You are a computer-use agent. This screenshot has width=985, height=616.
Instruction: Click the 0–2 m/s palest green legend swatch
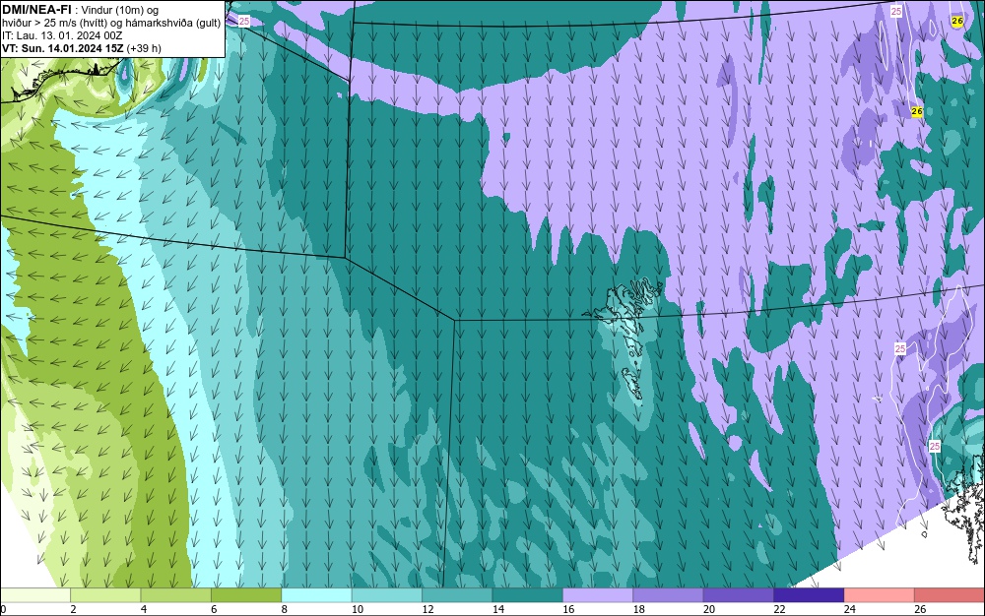tap(35, 595)
